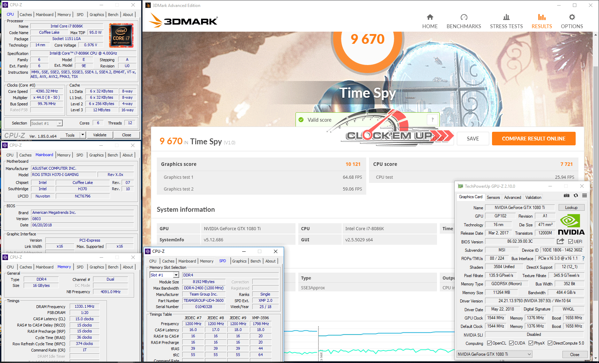This screenshot has width=599, height=363.
Task: Open the Slot #1 memory slot dropdown
Action: coord(176,275)
